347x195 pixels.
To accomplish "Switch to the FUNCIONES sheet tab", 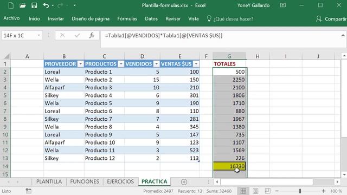I will [x=85, y=181].
